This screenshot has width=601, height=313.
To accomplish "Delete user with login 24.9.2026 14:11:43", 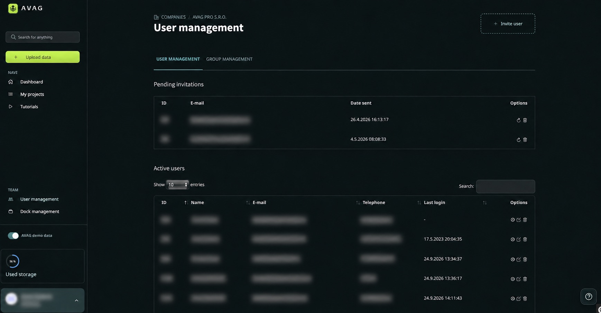I will coord(525,298).
